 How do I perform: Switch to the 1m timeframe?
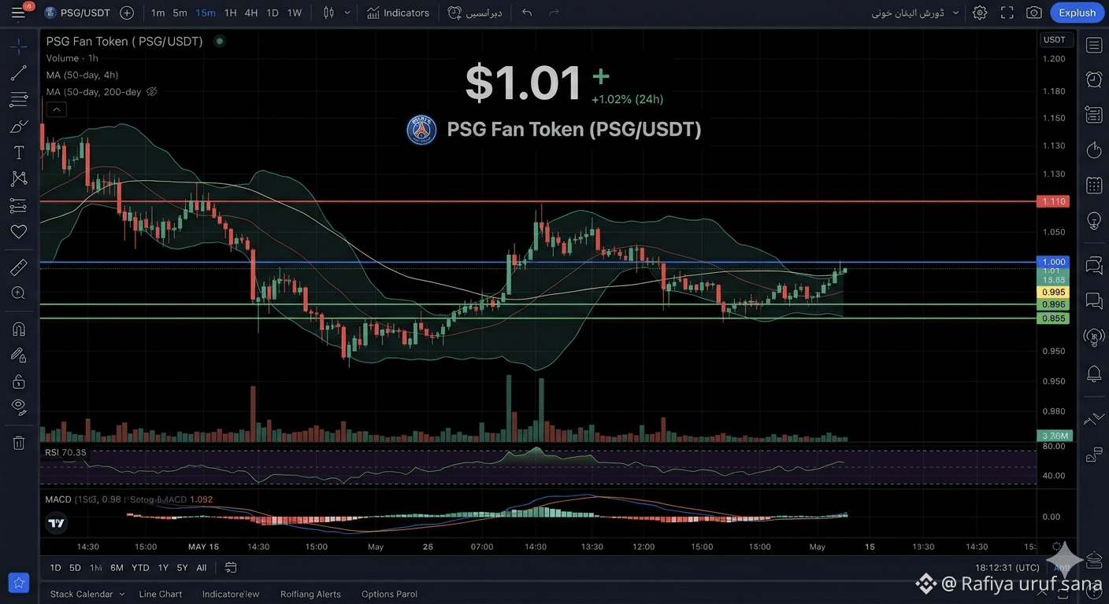point(158,13)
